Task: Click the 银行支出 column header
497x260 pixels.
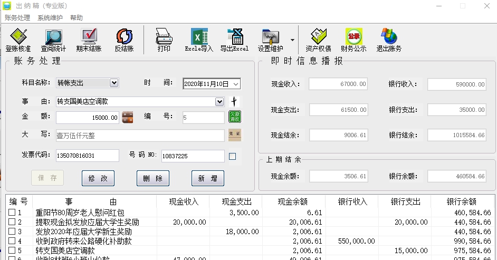Action: [405, 201]
